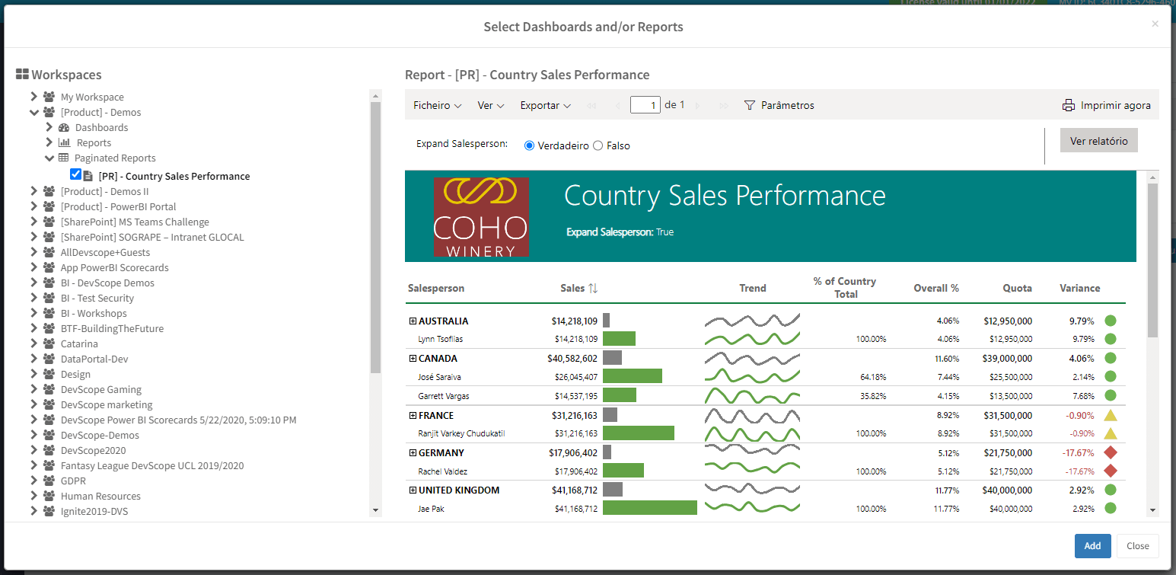This screenshot has height=575, width=1176.
Task: Click the Dashboards globe icon under [Product] - Demos
Action: [x=65, y=127]
